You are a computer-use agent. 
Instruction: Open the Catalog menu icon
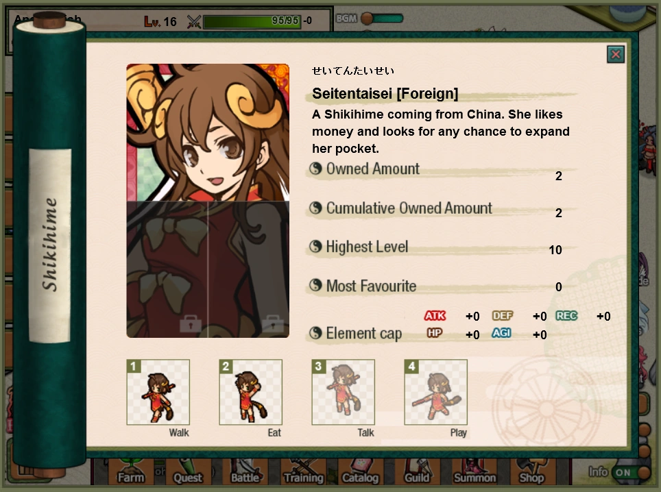pos(361,473)
